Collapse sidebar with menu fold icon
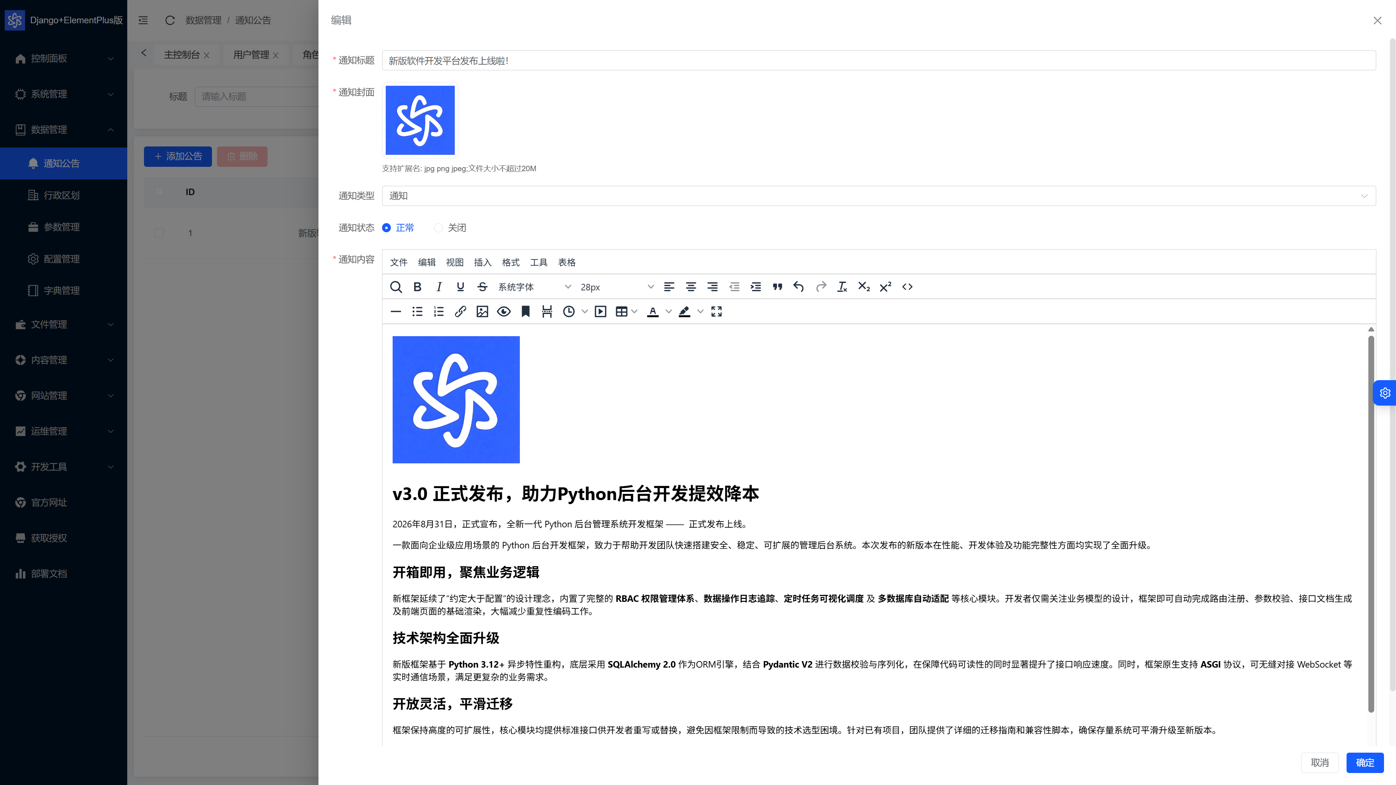This screenshot has width=1396, height=785. coord(143,20)
